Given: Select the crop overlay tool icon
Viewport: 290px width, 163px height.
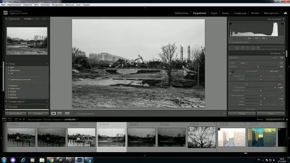Looking at the screenshot, I should [x=231, y=48].
